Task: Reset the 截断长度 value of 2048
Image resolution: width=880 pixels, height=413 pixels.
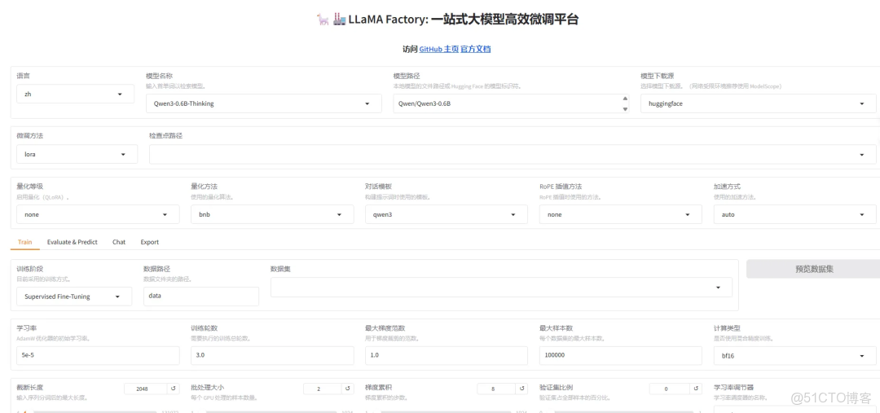Action: [174, 389]
